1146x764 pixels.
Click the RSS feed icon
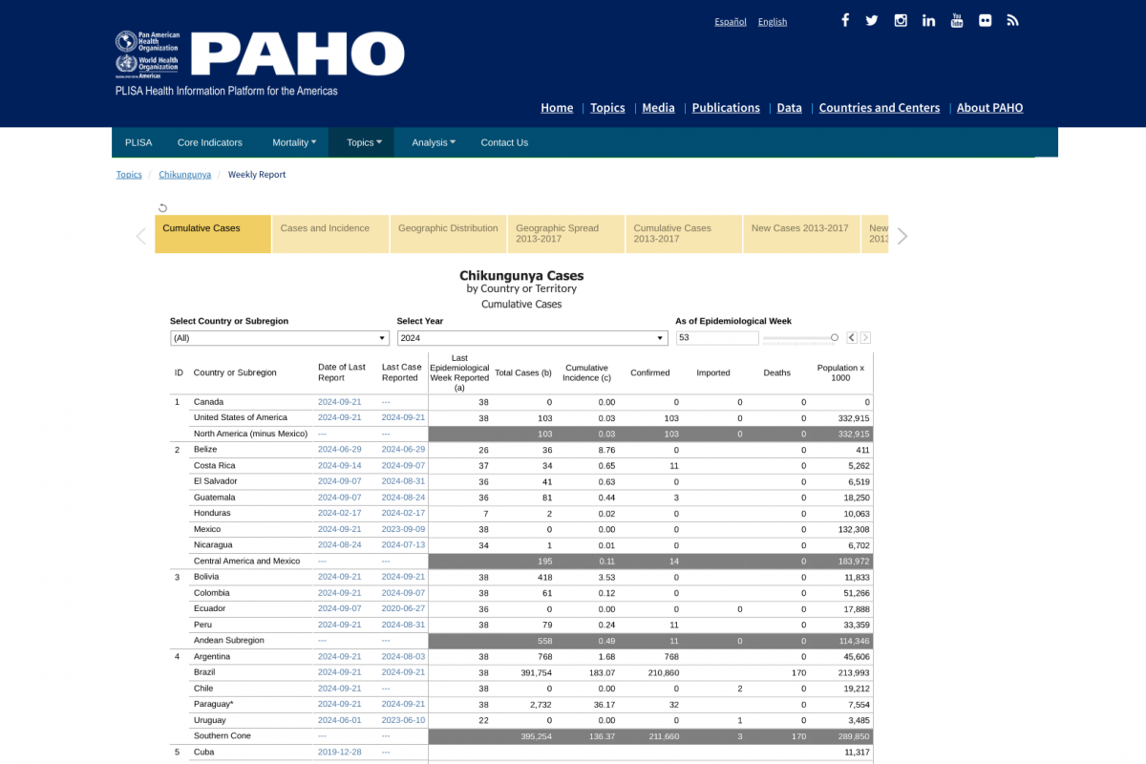click(1012, 20)
